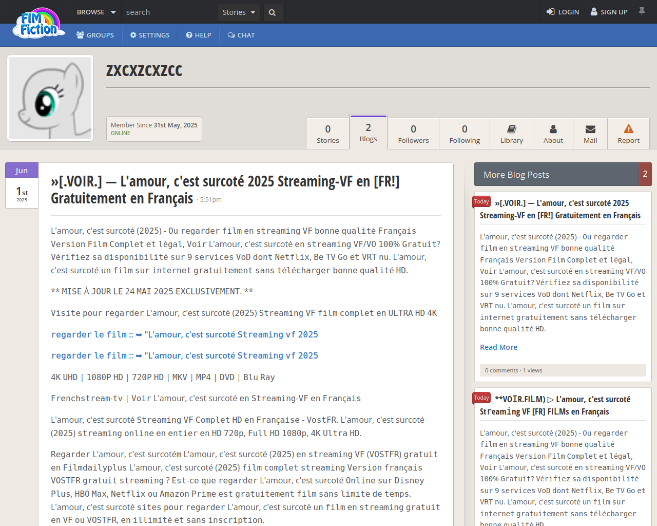Open the Stories search type dropdown

pyautogui.click(x=239, y=12)
